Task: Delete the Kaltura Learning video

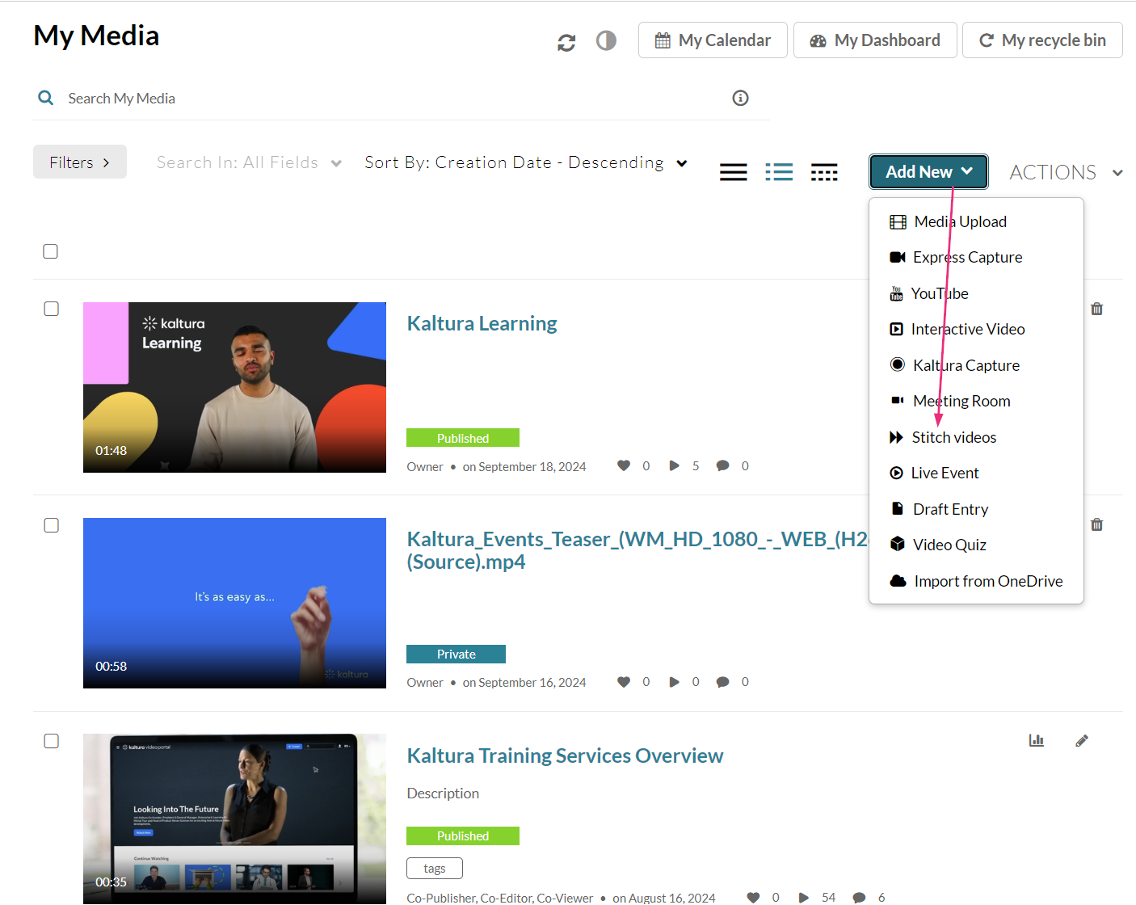Action: tap(1096, 309)
